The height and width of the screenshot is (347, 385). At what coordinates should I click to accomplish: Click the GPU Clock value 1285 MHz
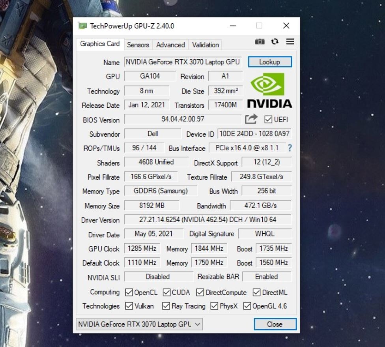(142, 248)
